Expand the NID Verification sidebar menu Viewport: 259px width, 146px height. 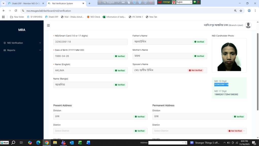coord(22,43)
